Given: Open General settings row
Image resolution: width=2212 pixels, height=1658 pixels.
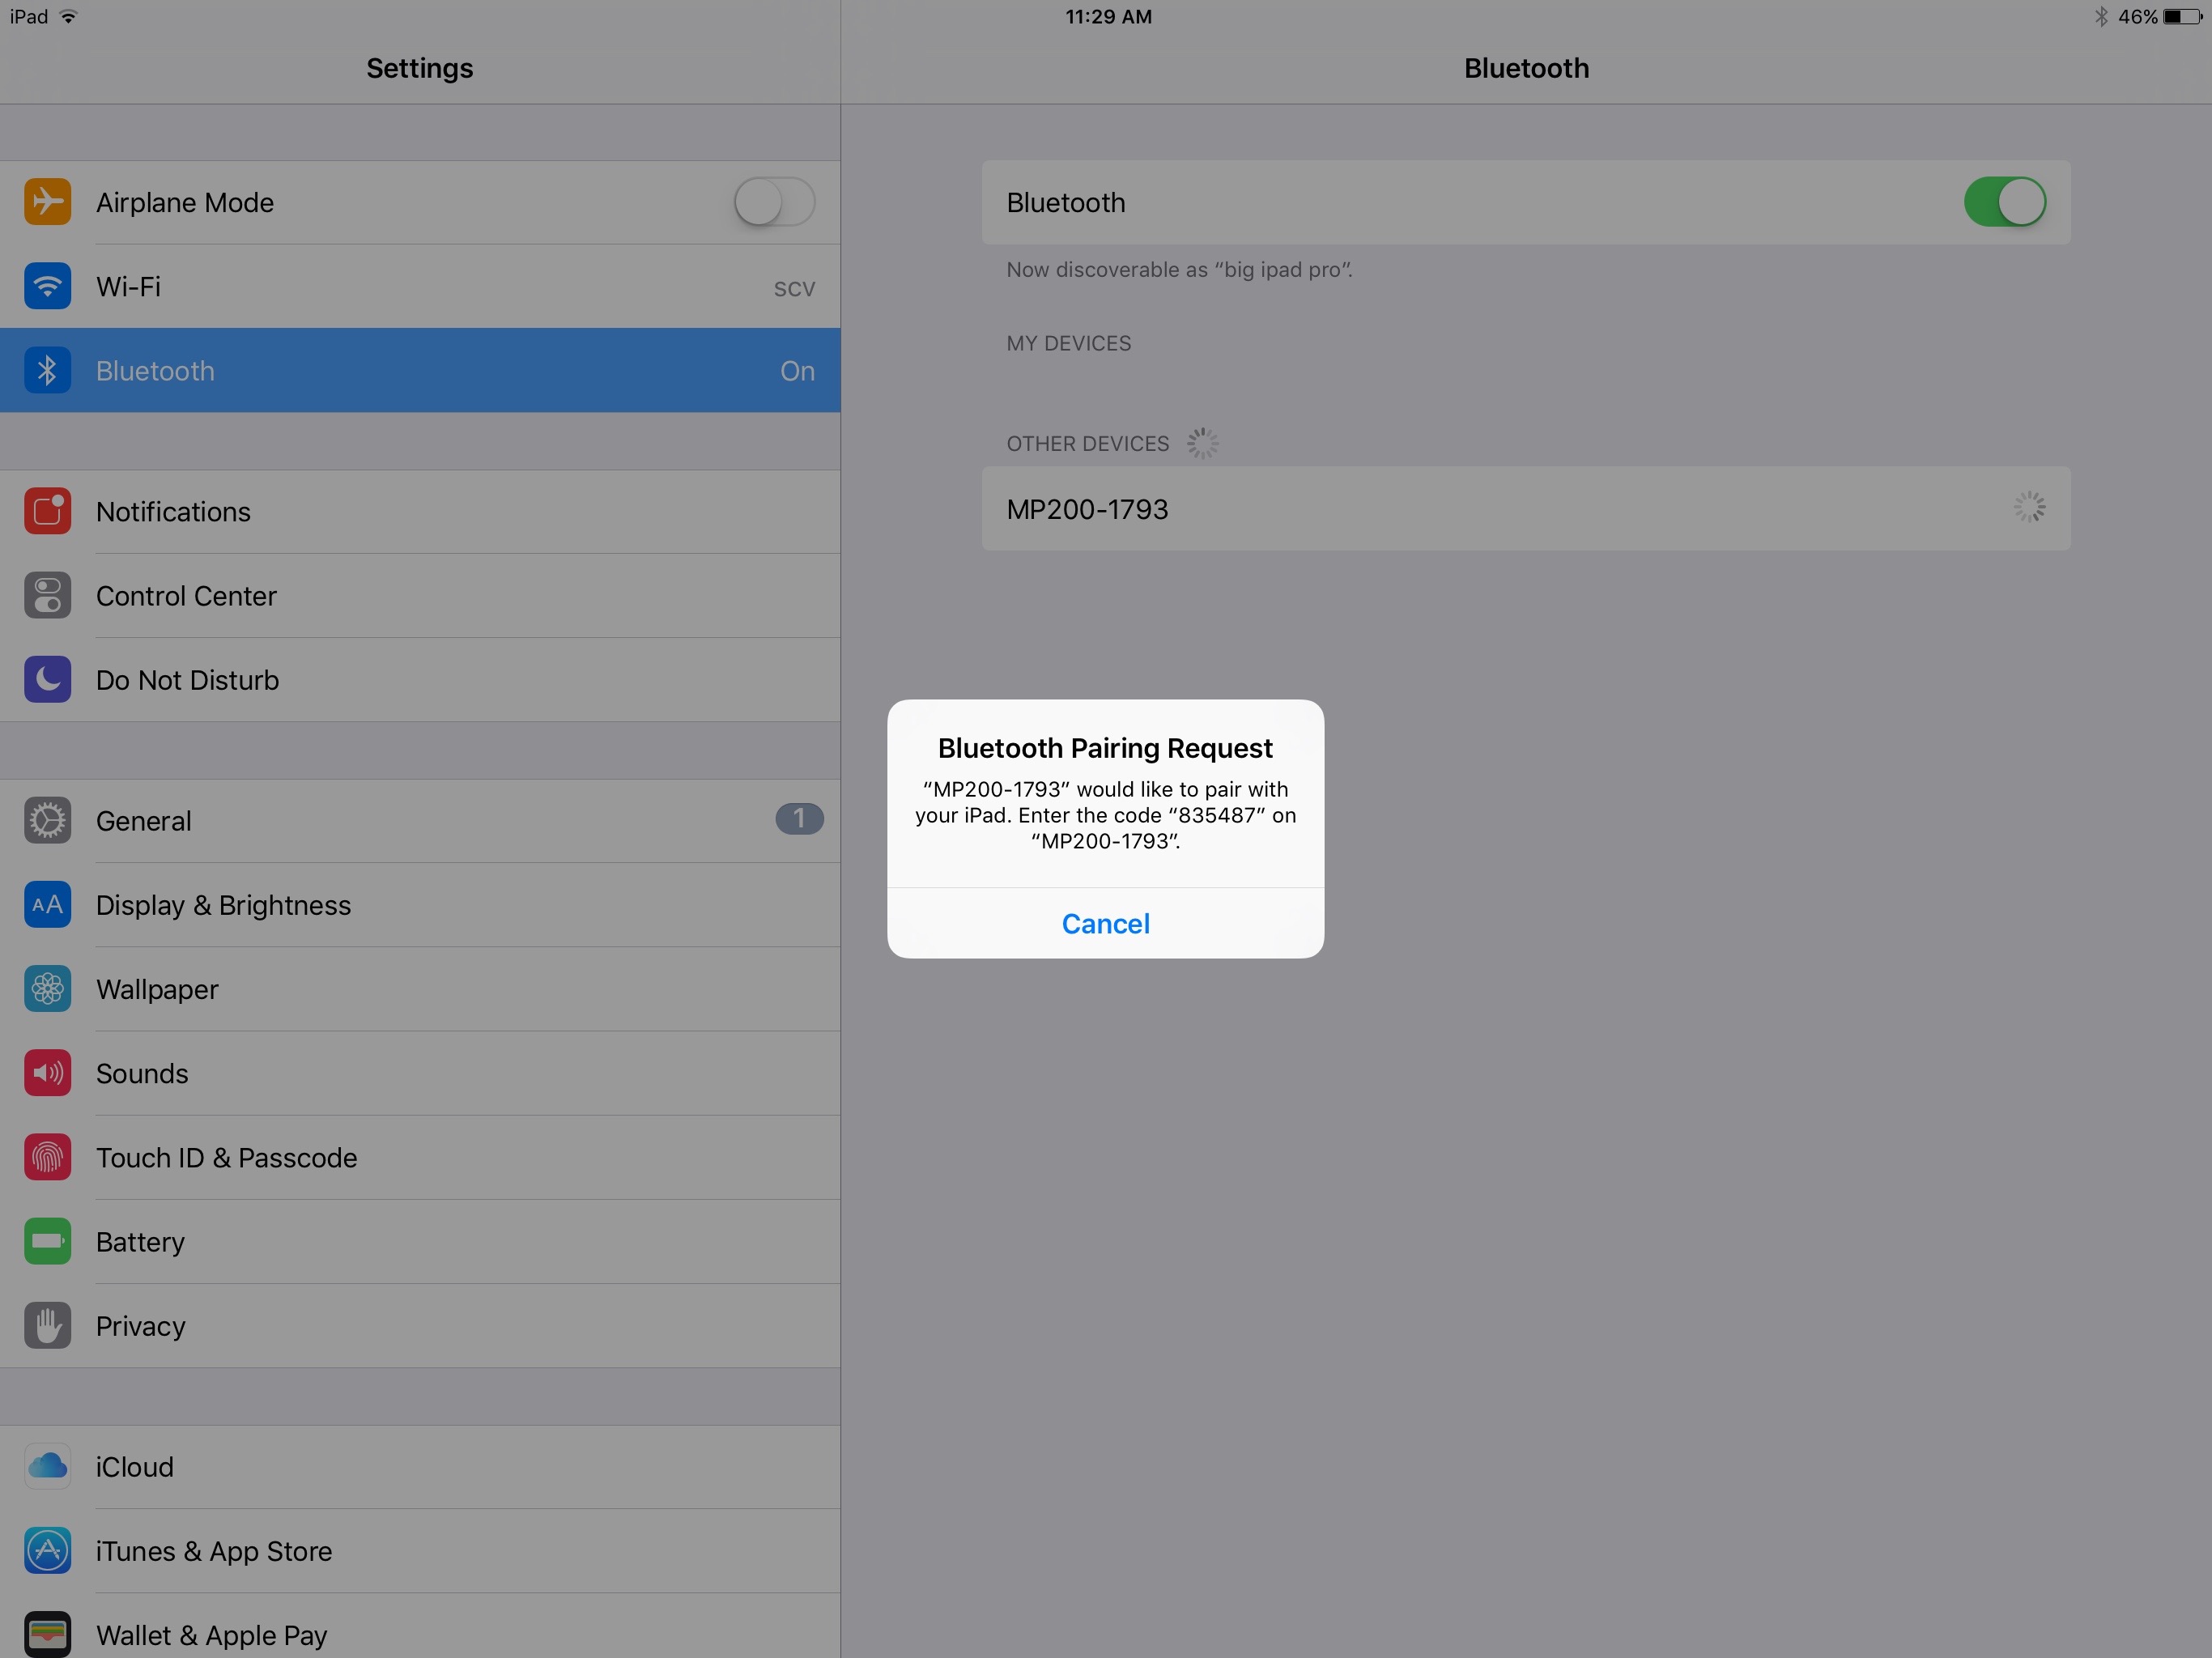Looking at the screenshot, I should coord(420,820).
